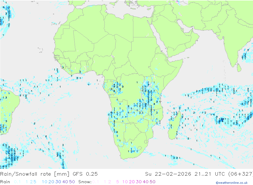
Task: Select the Rain legend value 5
Action: pos(35,182)
